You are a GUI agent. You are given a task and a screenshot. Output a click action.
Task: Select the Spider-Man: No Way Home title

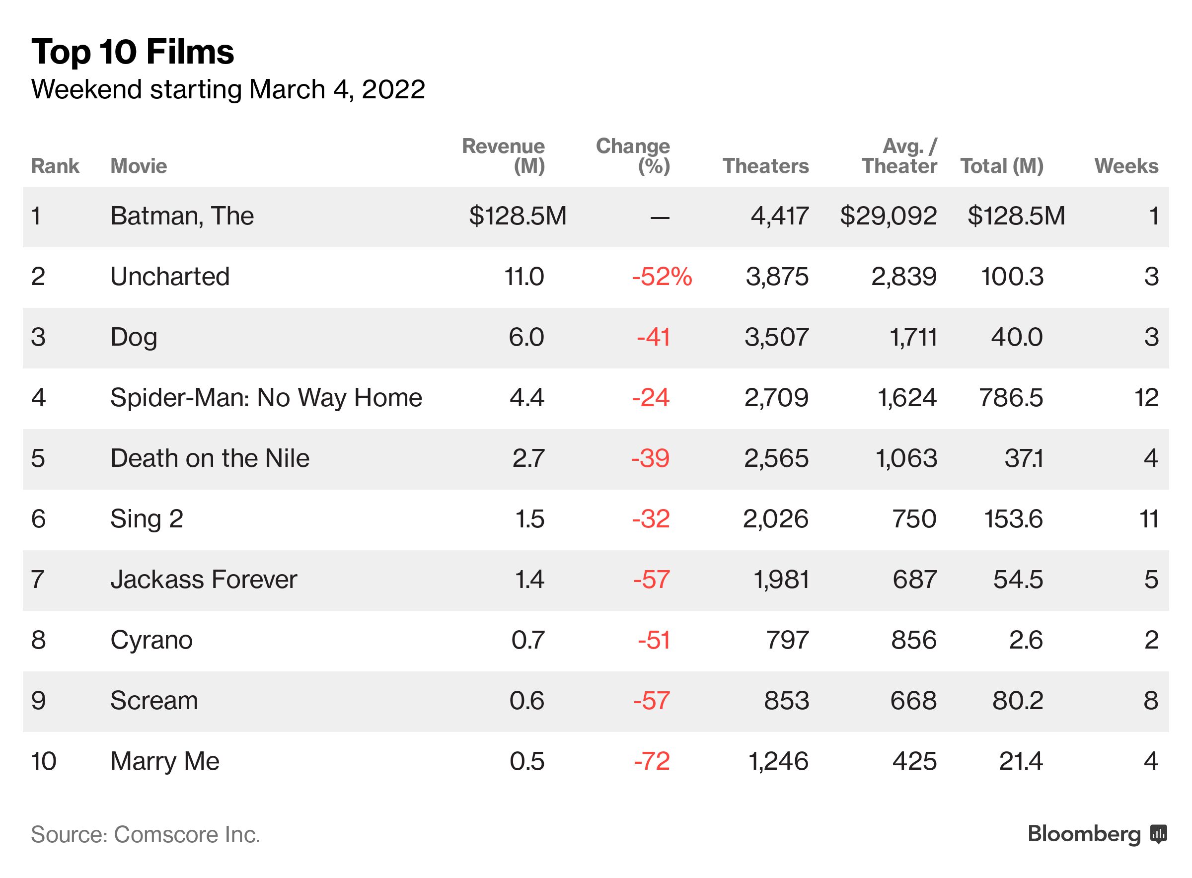266,398
